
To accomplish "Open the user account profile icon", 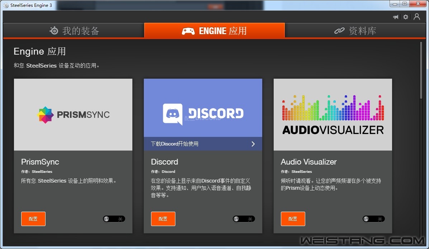I will click(x=417, y=17).
